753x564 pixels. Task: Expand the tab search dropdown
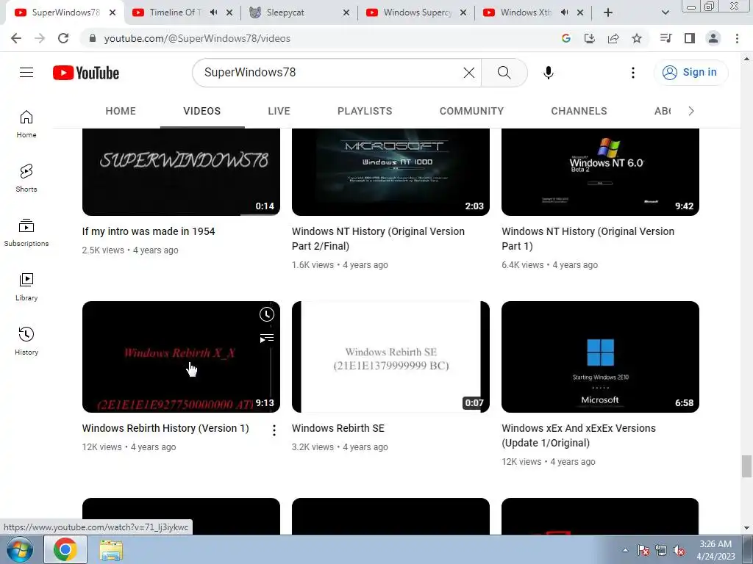click(665, 12)
